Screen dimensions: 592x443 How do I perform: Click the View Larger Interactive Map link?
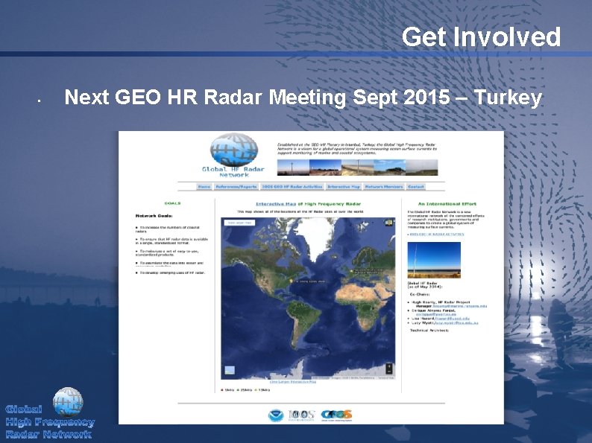click(x=293, y=382)
